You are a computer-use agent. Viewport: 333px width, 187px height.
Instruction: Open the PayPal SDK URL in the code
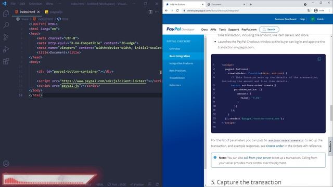(104, 81)
